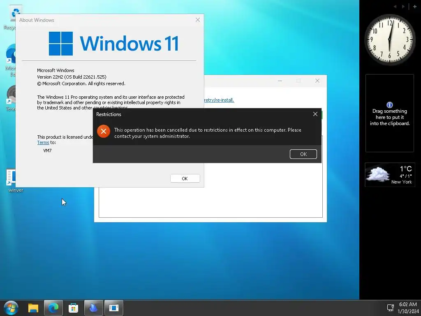
Task: Click the cloud icon in weather gadget
Action: [378, 174]
